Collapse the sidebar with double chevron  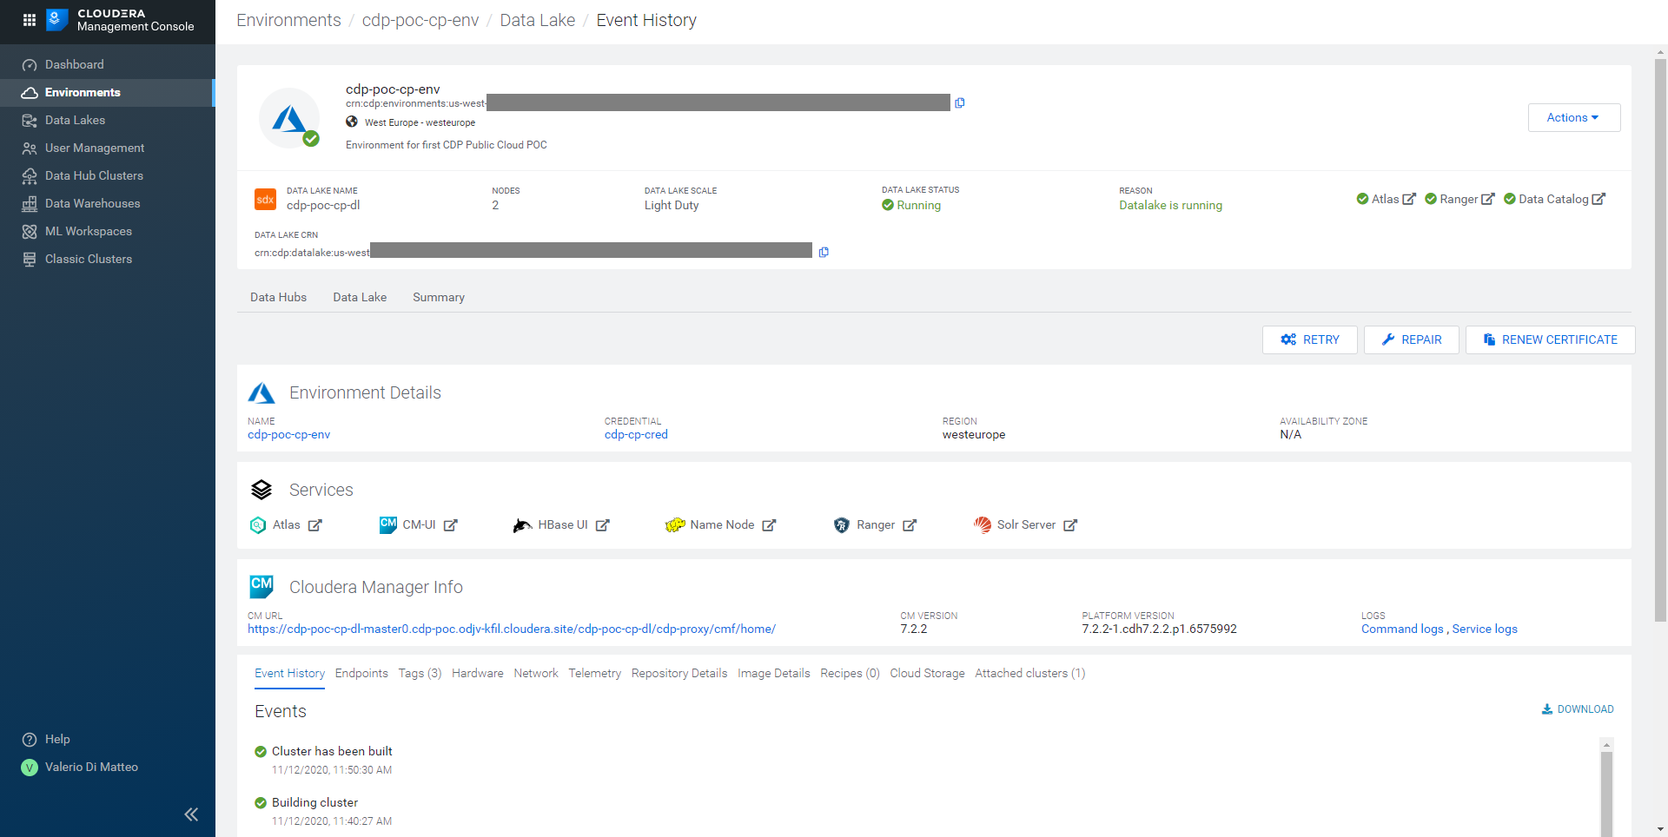191,814
